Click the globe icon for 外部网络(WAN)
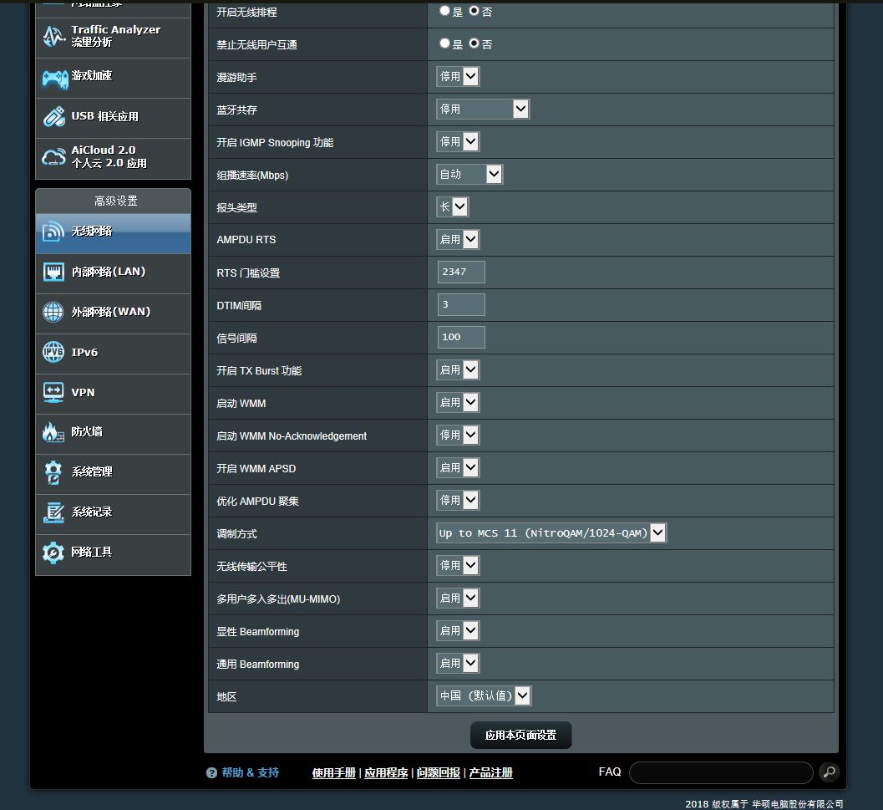Viewport: 883px width, 810px height. click(53, 312)
